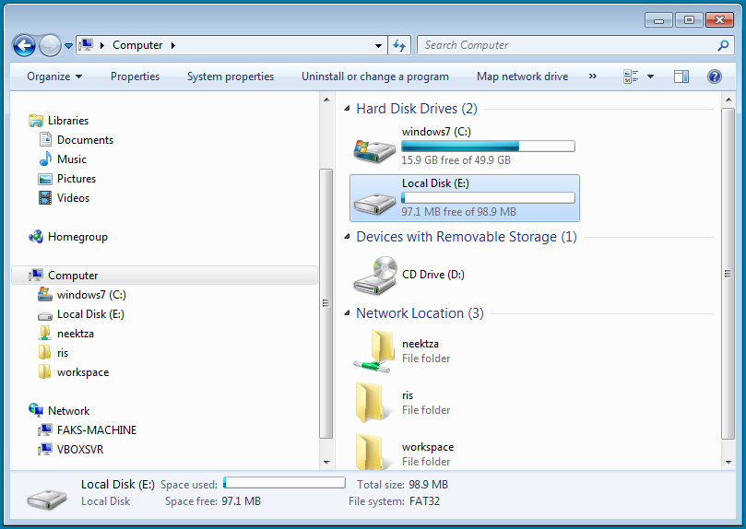Click the content pane scroll down arrow
746x529 pixels.
(x=728, y=462)
